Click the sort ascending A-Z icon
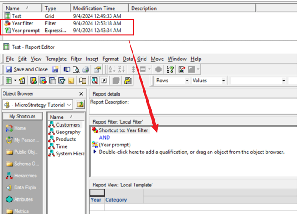Image resolution: width=298 pixels, height=214 pixels. tap(111, 69)
